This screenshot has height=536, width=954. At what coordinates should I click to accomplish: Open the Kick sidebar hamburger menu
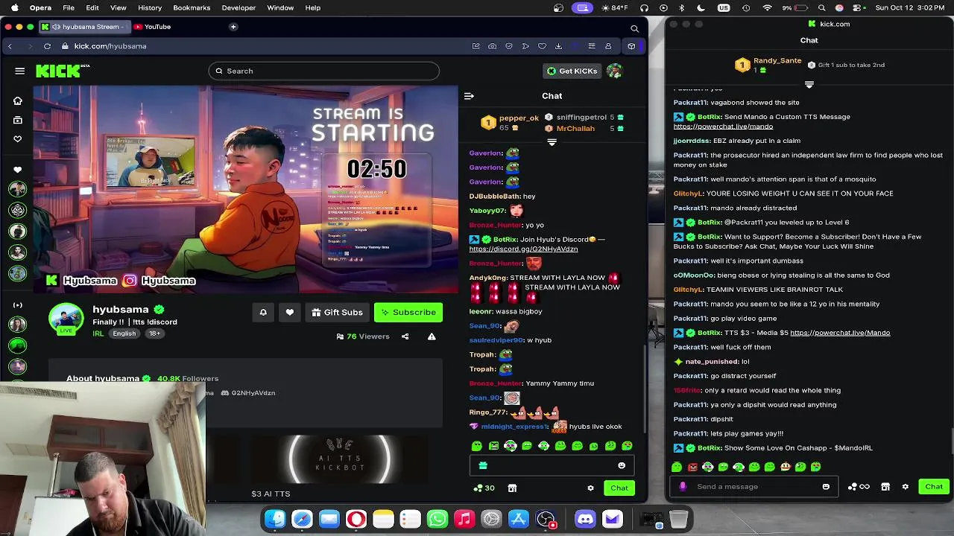pos(20,71)
